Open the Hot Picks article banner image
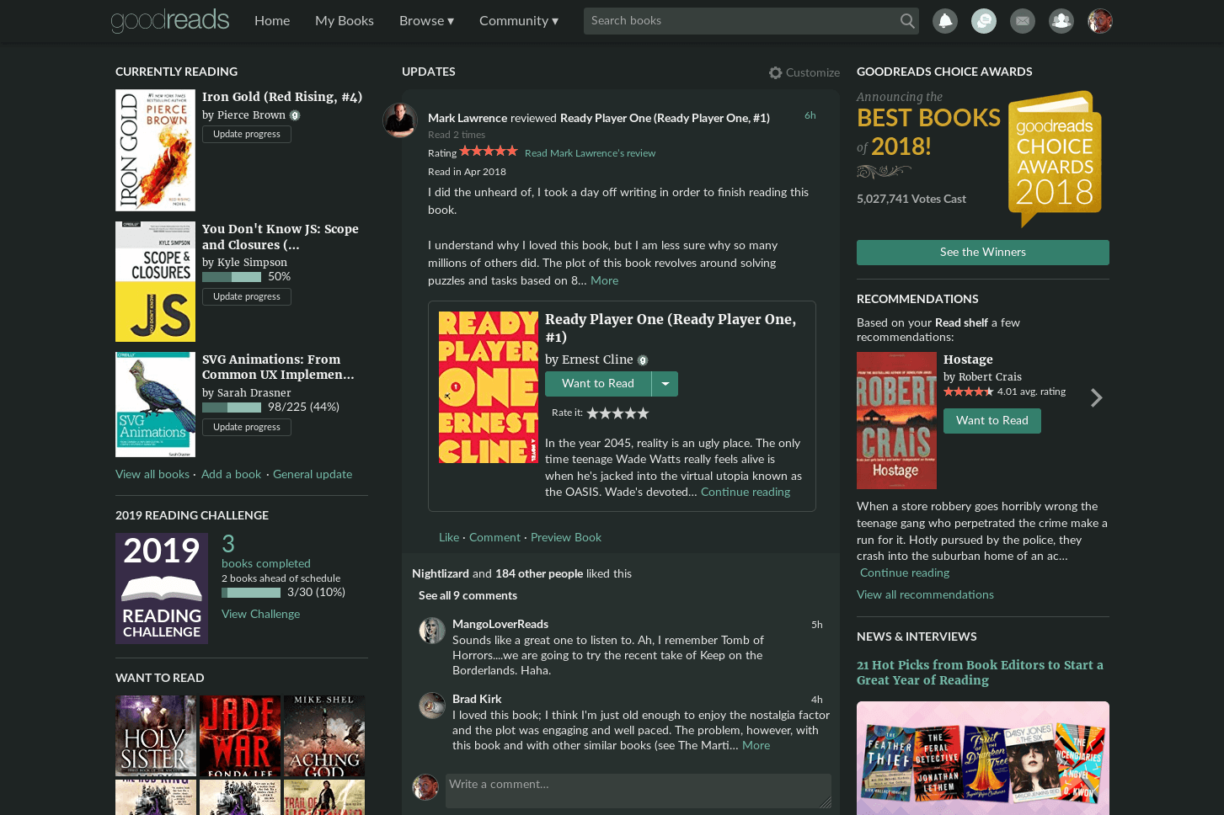Viewport: 1224px width, 815px height. 983,758
